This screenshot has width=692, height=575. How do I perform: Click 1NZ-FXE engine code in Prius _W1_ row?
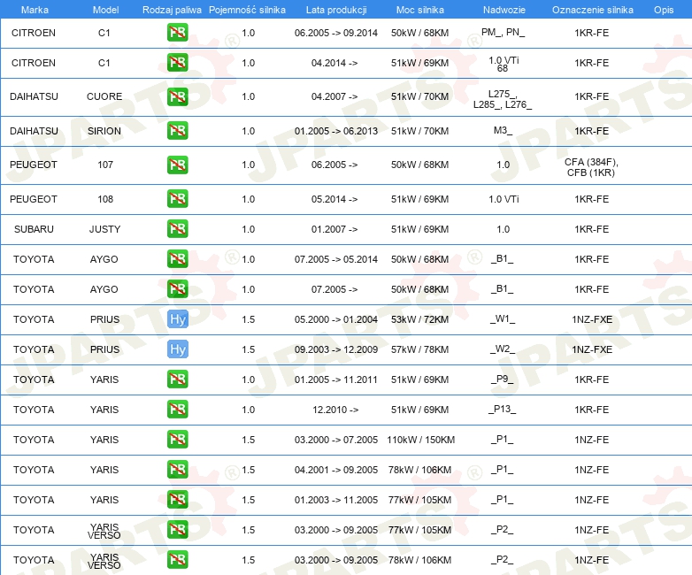pos(592,319)
